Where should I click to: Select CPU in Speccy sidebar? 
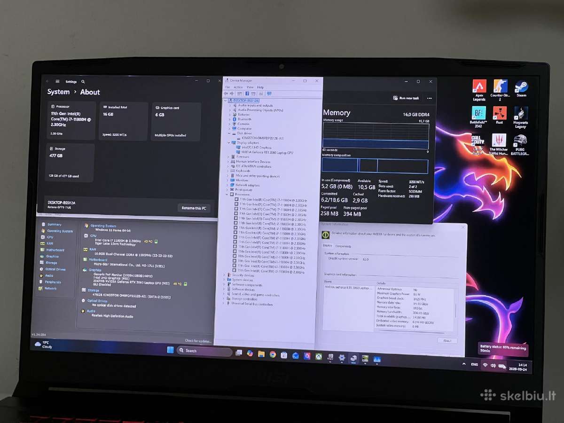[x=47, y=237]
